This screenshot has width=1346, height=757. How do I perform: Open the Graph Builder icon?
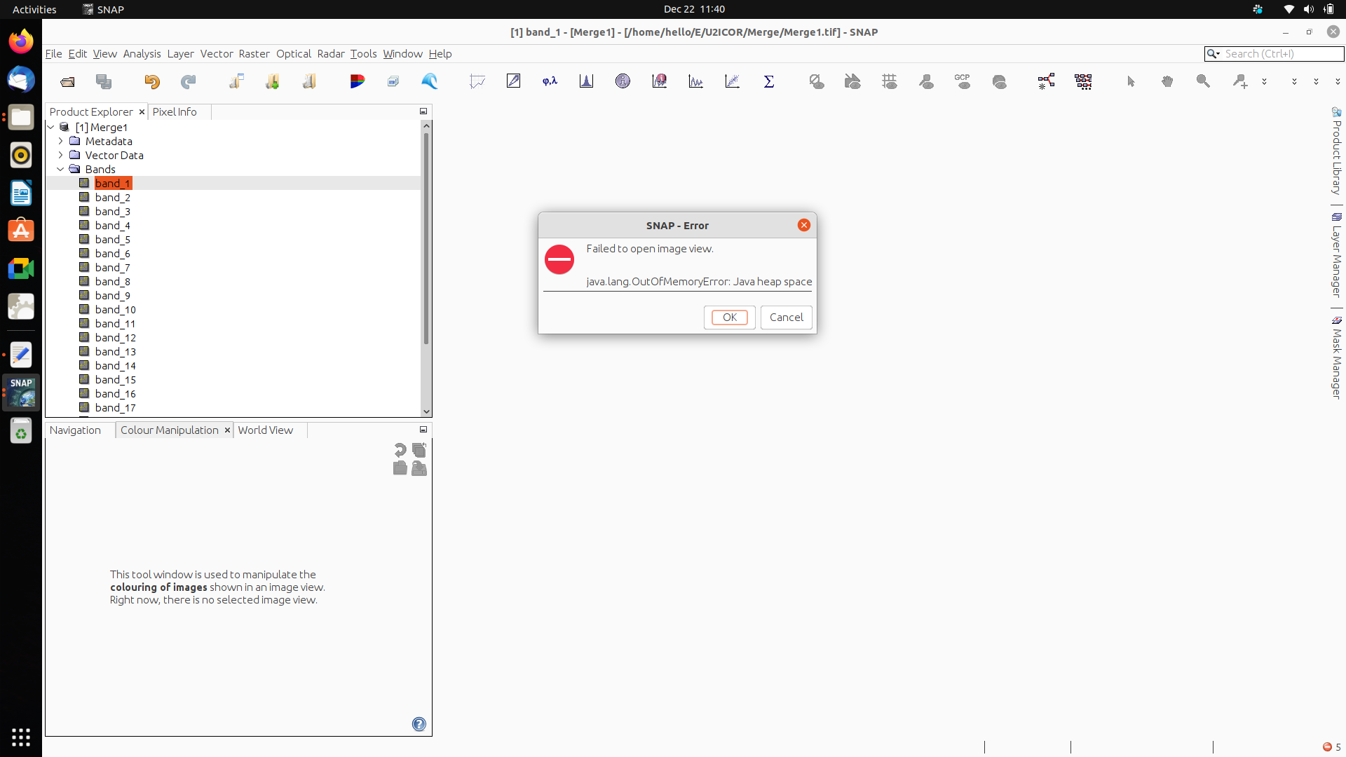[x=1046, y=81]
